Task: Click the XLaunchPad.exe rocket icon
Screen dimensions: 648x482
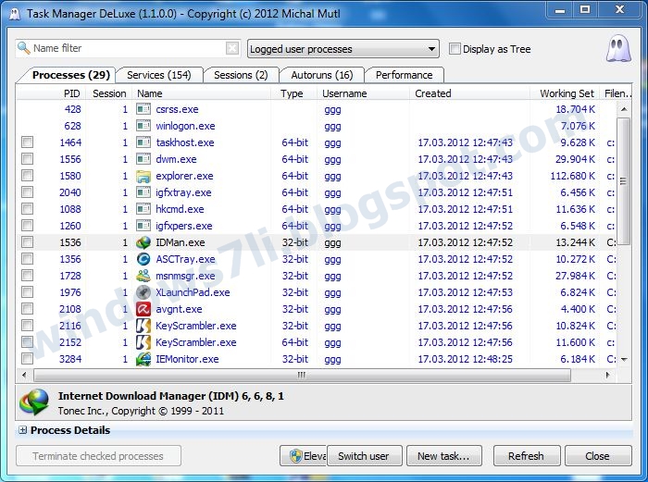Action: [143, 292]
